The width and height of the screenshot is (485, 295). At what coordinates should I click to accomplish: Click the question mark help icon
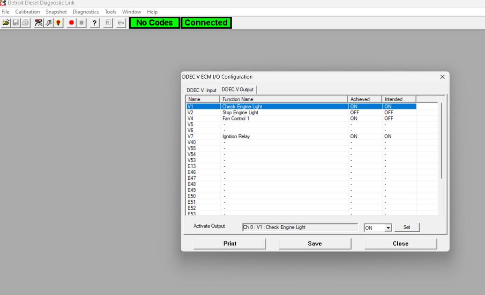pos(95,23)
